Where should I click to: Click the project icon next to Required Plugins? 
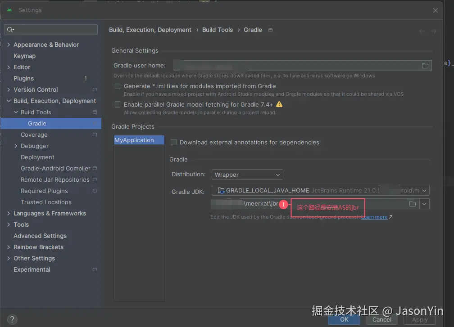click(95, 191)
